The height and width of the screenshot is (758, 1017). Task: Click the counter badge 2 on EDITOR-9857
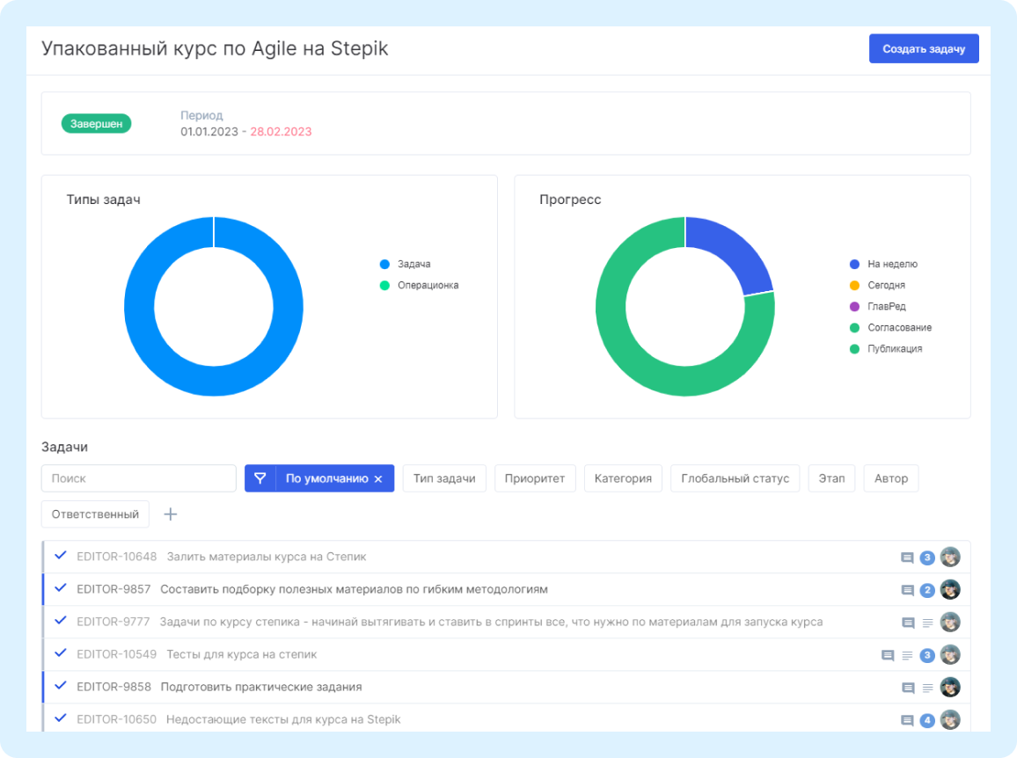[x=927, y=590]
